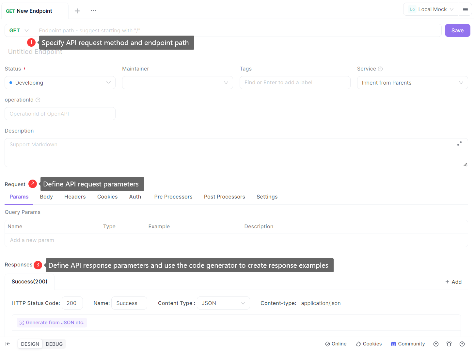474x351 pixels.
Task: Click the Tags label input field
Action: [295, 83]
